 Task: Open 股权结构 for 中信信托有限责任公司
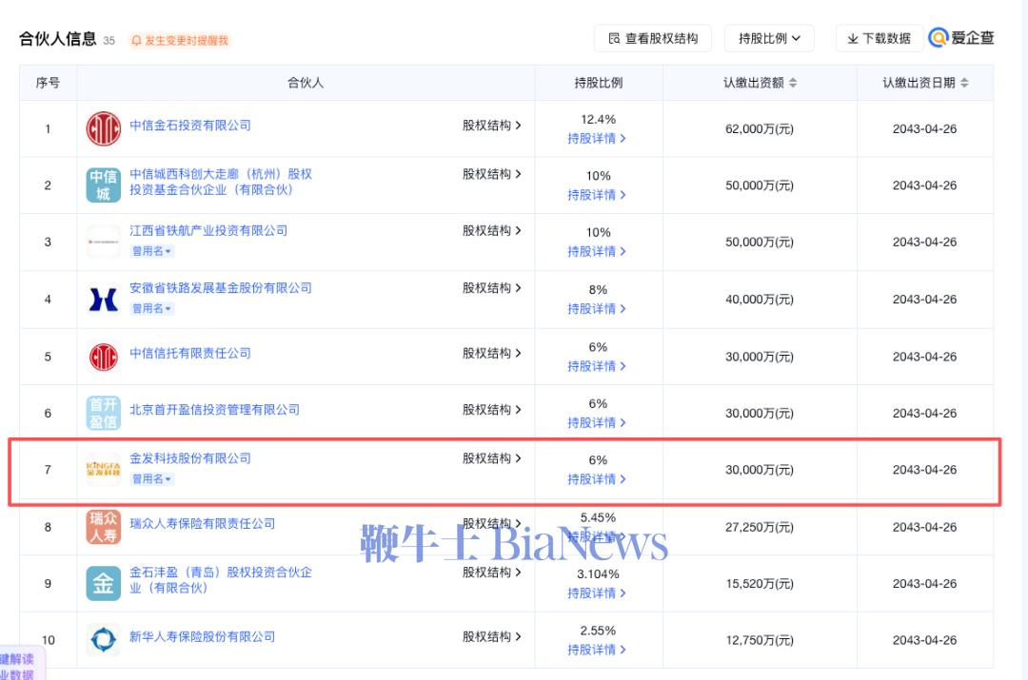coord(492,353)
